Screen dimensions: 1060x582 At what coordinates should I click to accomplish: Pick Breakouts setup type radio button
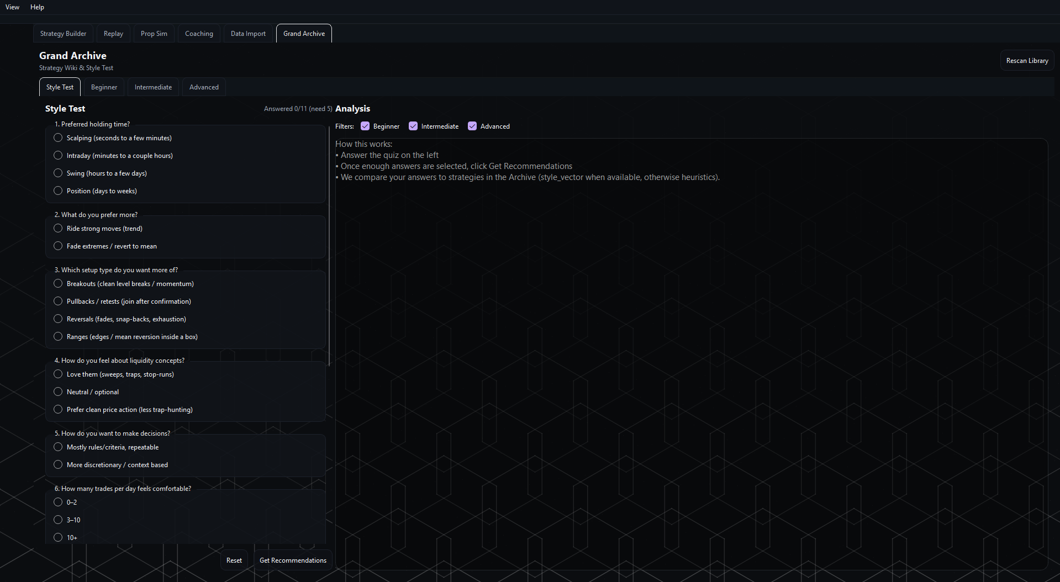click(58, 284)
